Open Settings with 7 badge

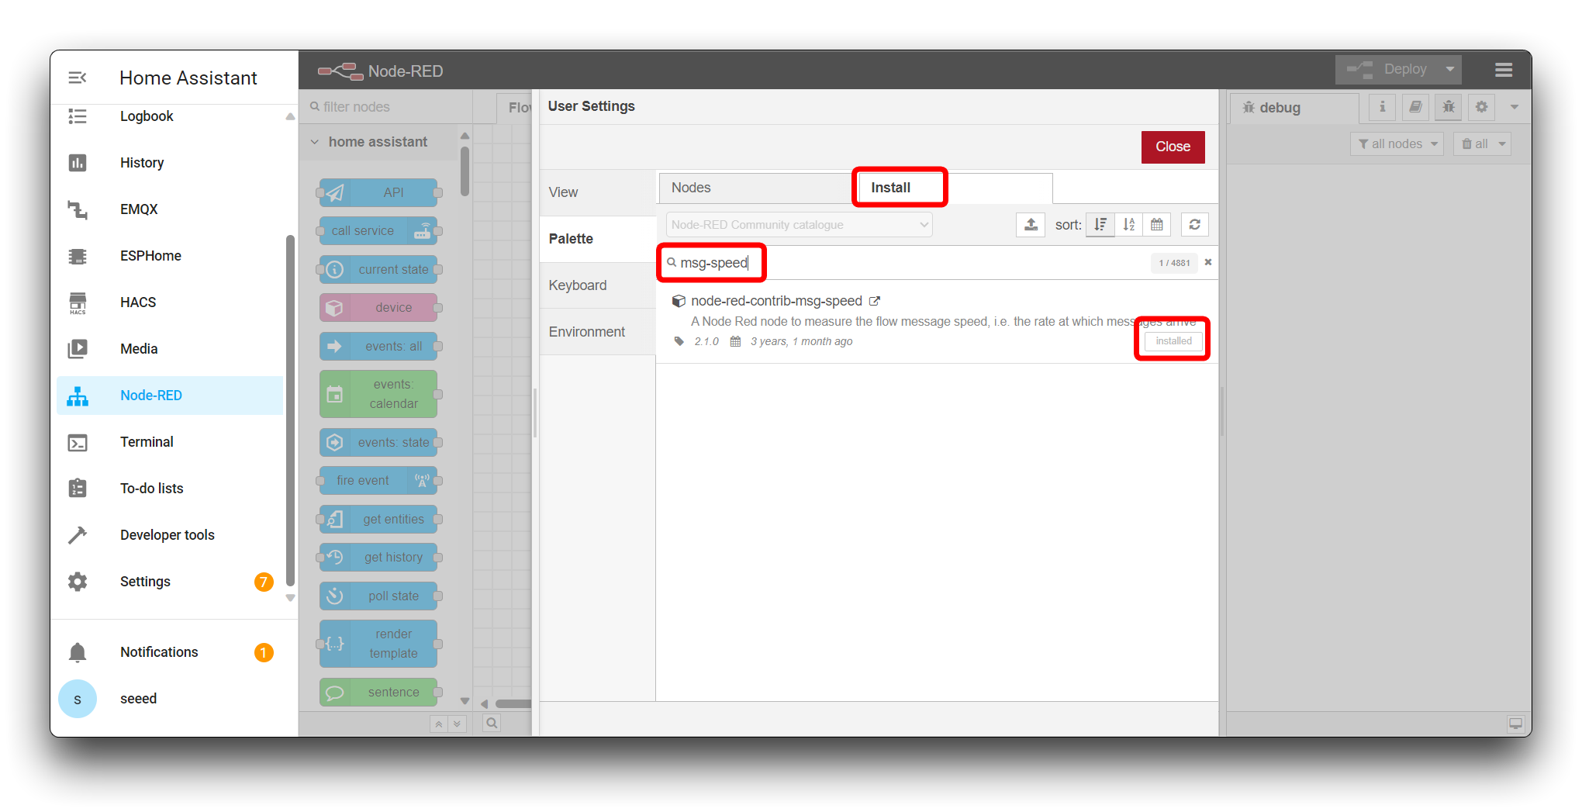pos(170,582)
